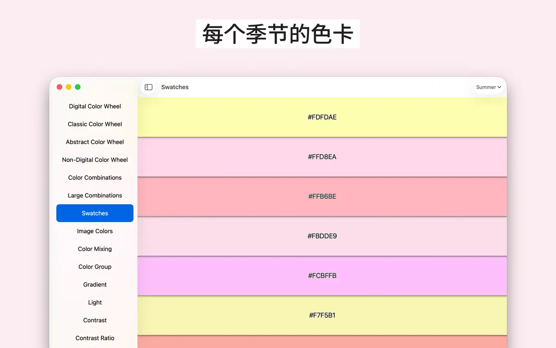
Task: View the Contrast section
Action: [95, 320]
